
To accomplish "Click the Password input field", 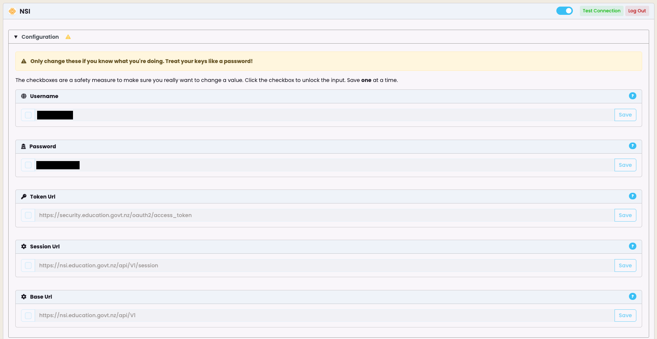I will 325,165.
